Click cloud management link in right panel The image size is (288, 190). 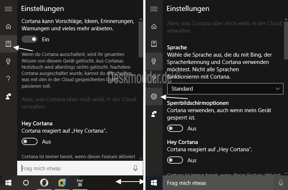pos(224,27)
